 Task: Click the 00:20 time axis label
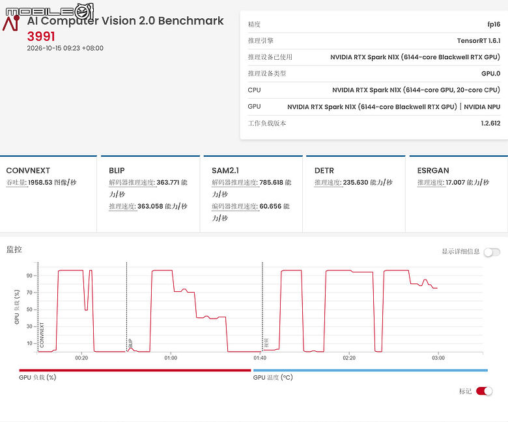[x=81, y=358]
